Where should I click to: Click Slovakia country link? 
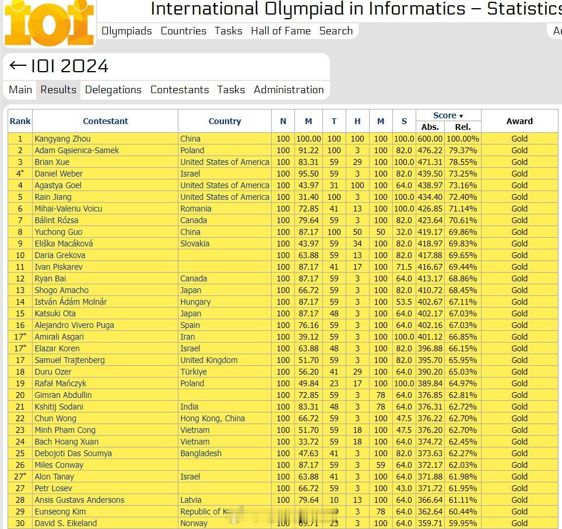[x=195, y=244]
